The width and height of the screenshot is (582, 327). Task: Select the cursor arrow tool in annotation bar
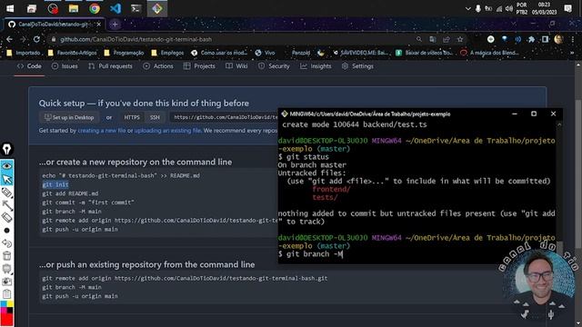(6, 180)
